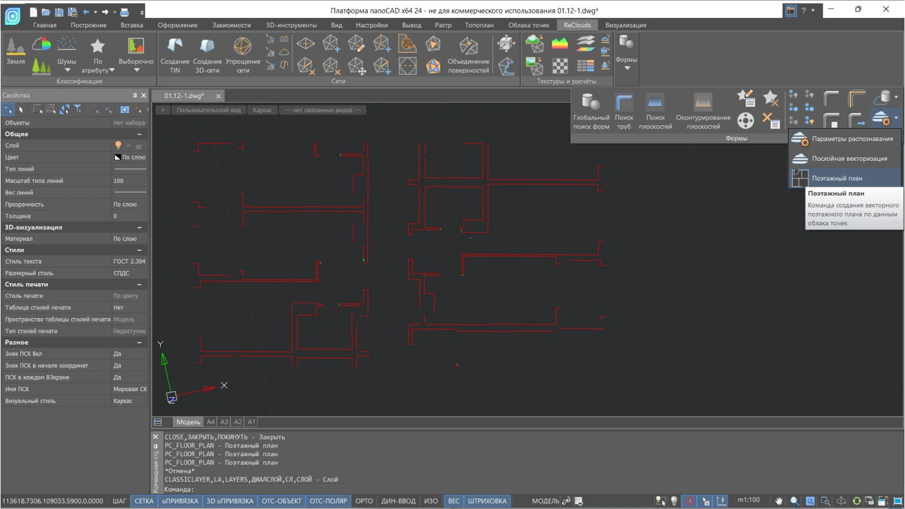This screenshot has width=905, height=509.
Task: Click the Цвет По слою color field
Action: click(129, 157)
